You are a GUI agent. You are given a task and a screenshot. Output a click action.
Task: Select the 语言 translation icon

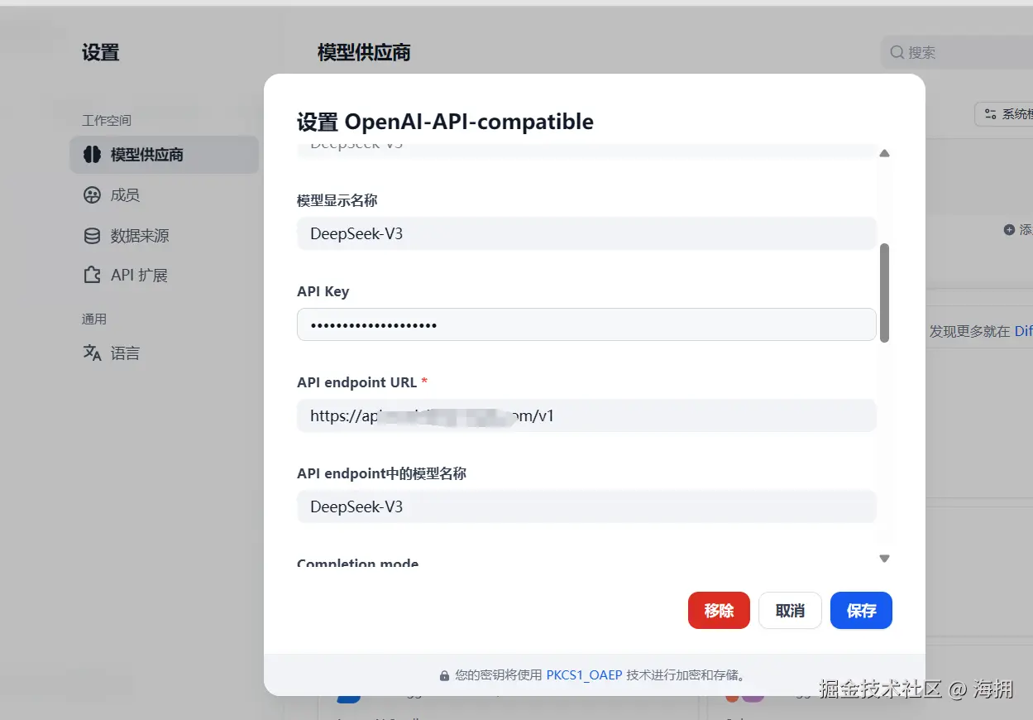[91, 353]
